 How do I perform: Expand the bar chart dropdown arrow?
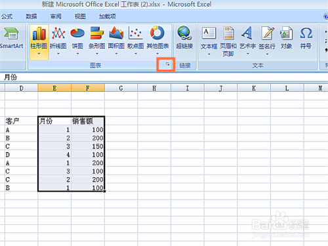[x=97, y=54]
